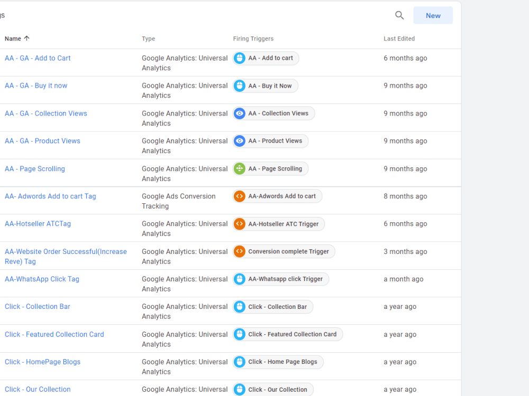Viewport: 529px width, 396px height.
Task: Open the AA - GA - Product Views tag
Action: 42,141
